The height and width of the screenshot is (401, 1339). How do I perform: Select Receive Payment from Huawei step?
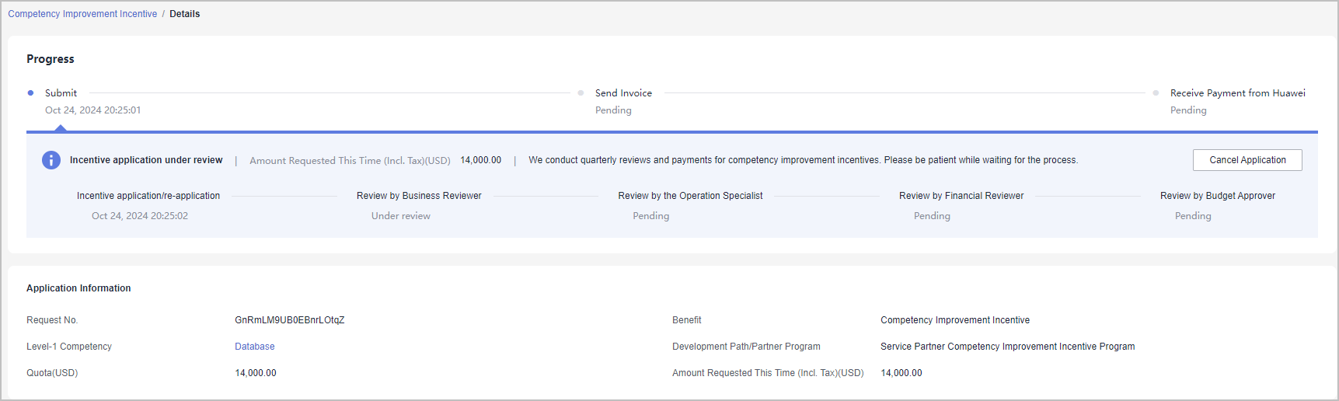(1237, 93)
